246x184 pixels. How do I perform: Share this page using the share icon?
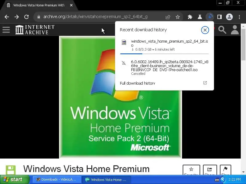(x=168, y=17)
